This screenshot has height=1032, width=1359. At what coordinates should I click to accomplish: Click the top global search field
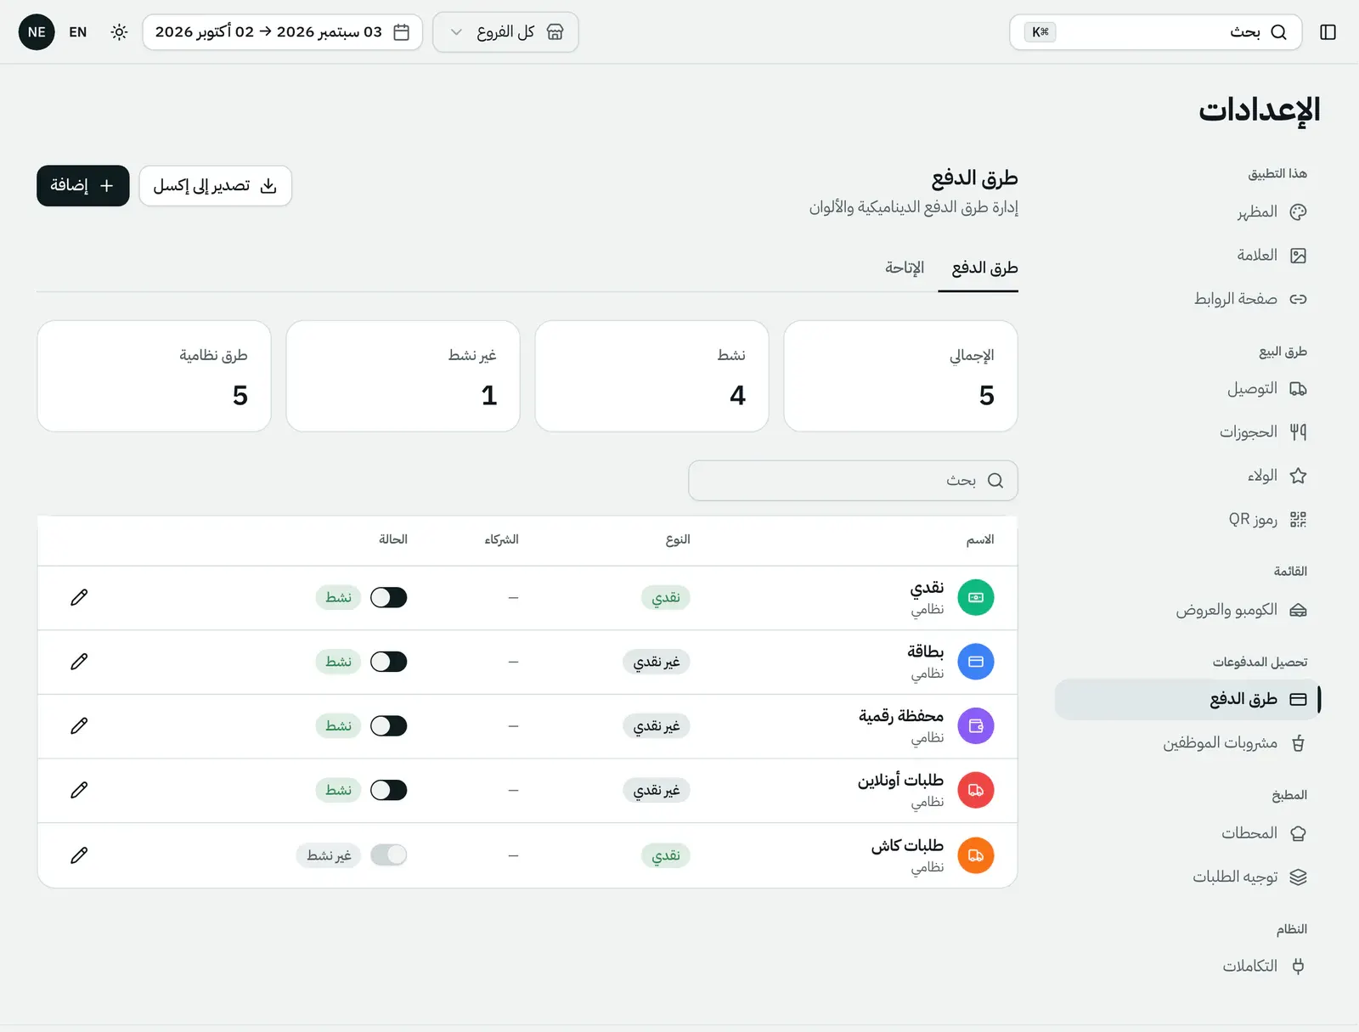[1155, 32]
